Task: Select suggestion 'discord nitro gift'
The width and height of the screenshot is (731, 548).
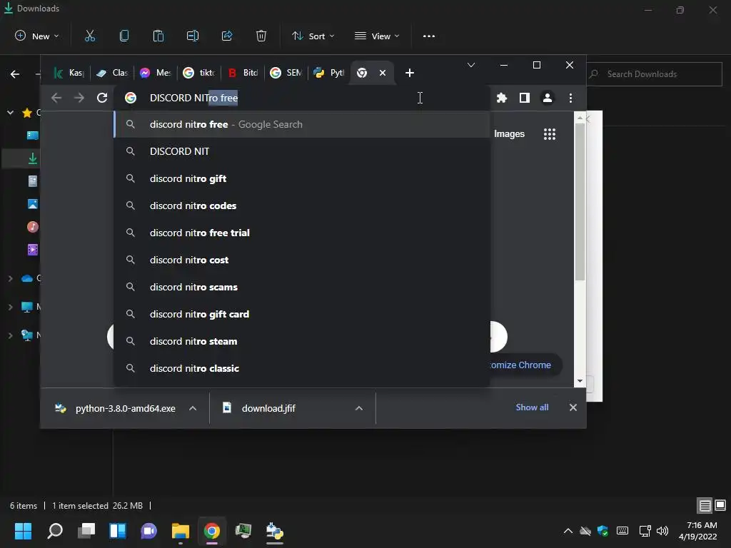Action: (302, 178)
